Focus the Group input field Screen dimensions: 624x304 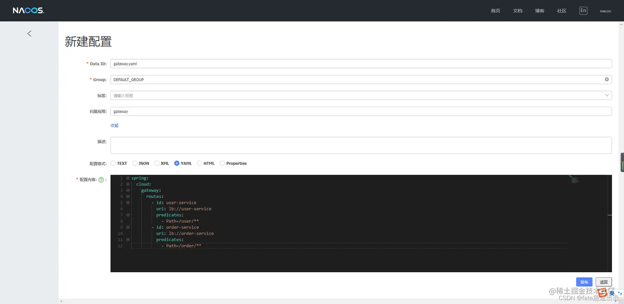point(361,80)
